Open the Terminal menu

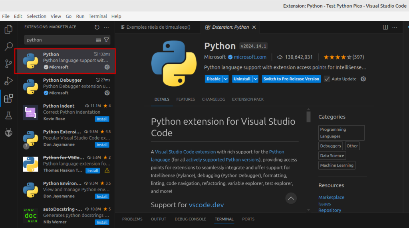point(98,16)
